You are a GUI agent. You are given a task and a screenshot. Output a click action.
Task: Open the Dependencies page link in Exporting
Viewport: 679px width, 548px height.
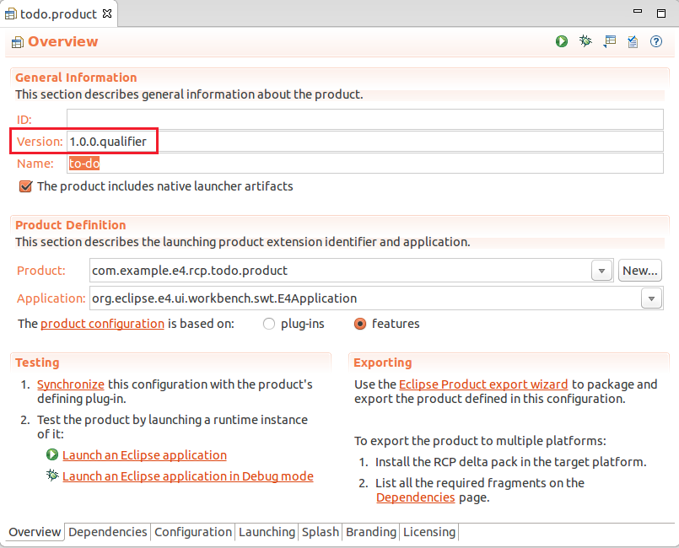click(415, 497)
